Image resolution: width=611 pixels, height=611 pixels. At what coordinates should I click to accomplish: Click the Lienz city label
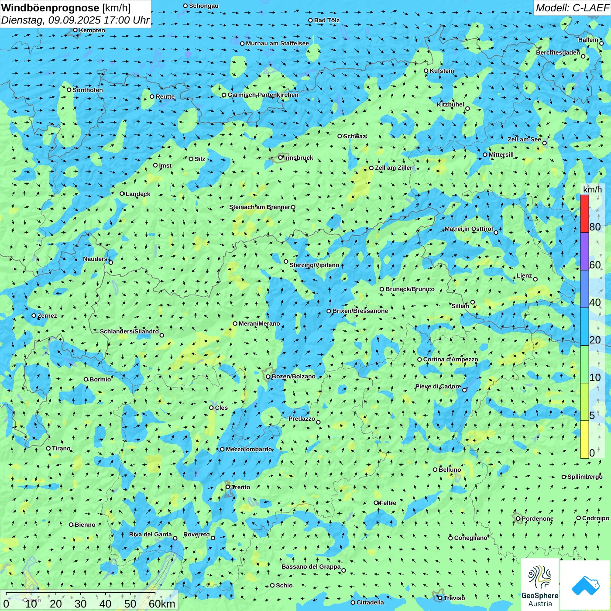pyautogui.click(x=524, y=275)
